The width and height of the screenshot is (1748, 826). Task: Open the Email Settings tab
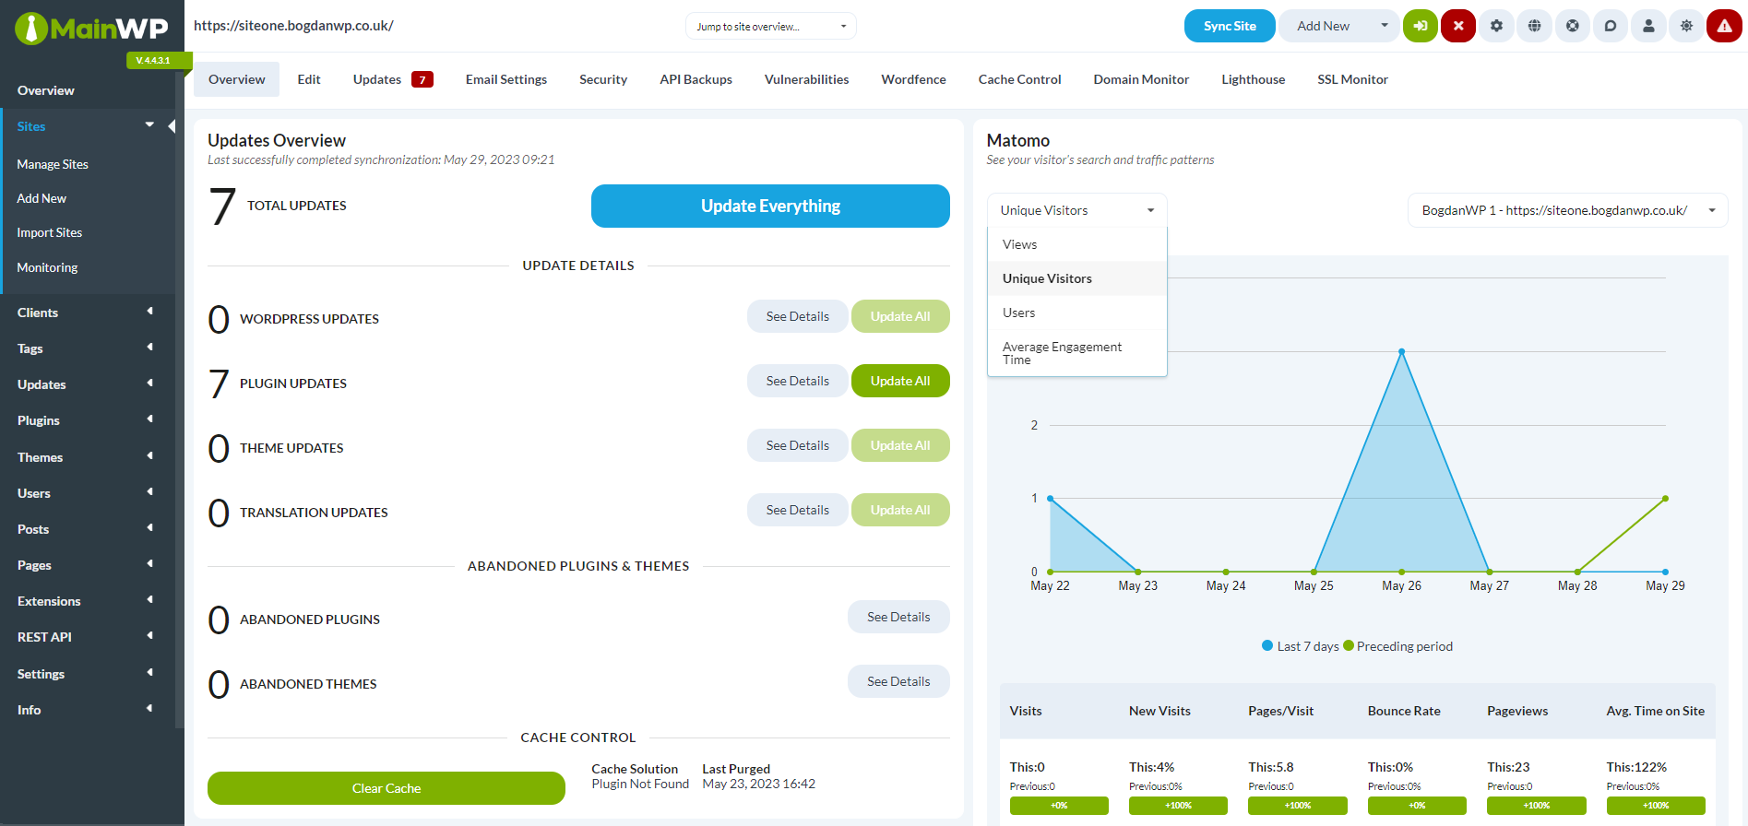click(x=506, y=79)
